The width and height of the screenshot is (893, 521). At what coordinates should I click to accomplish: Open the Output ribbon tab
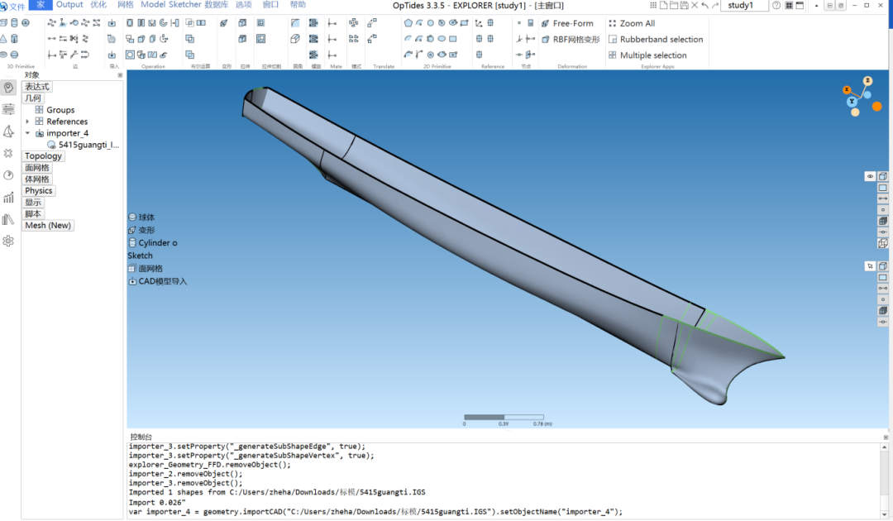[69, 5]
